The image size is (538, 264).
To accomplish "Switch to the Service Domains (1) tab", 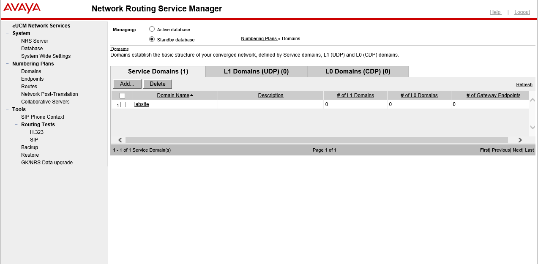I will coord(158,71).
